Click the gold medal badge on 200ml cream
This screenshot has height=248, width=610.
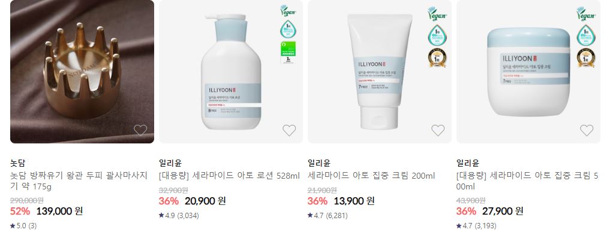[437, 57]
